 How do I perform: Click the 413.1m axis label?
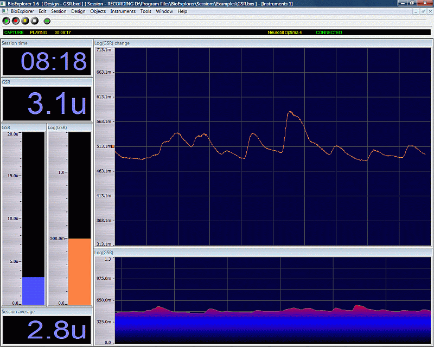[104, 196]
